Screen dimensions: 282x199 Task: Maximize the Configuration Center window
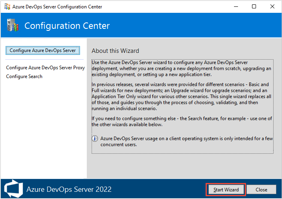point(254,6)
